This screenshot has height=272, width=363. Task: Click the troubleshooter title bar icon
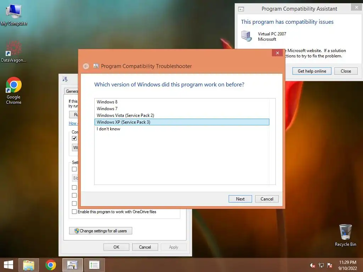pos(96,66)
